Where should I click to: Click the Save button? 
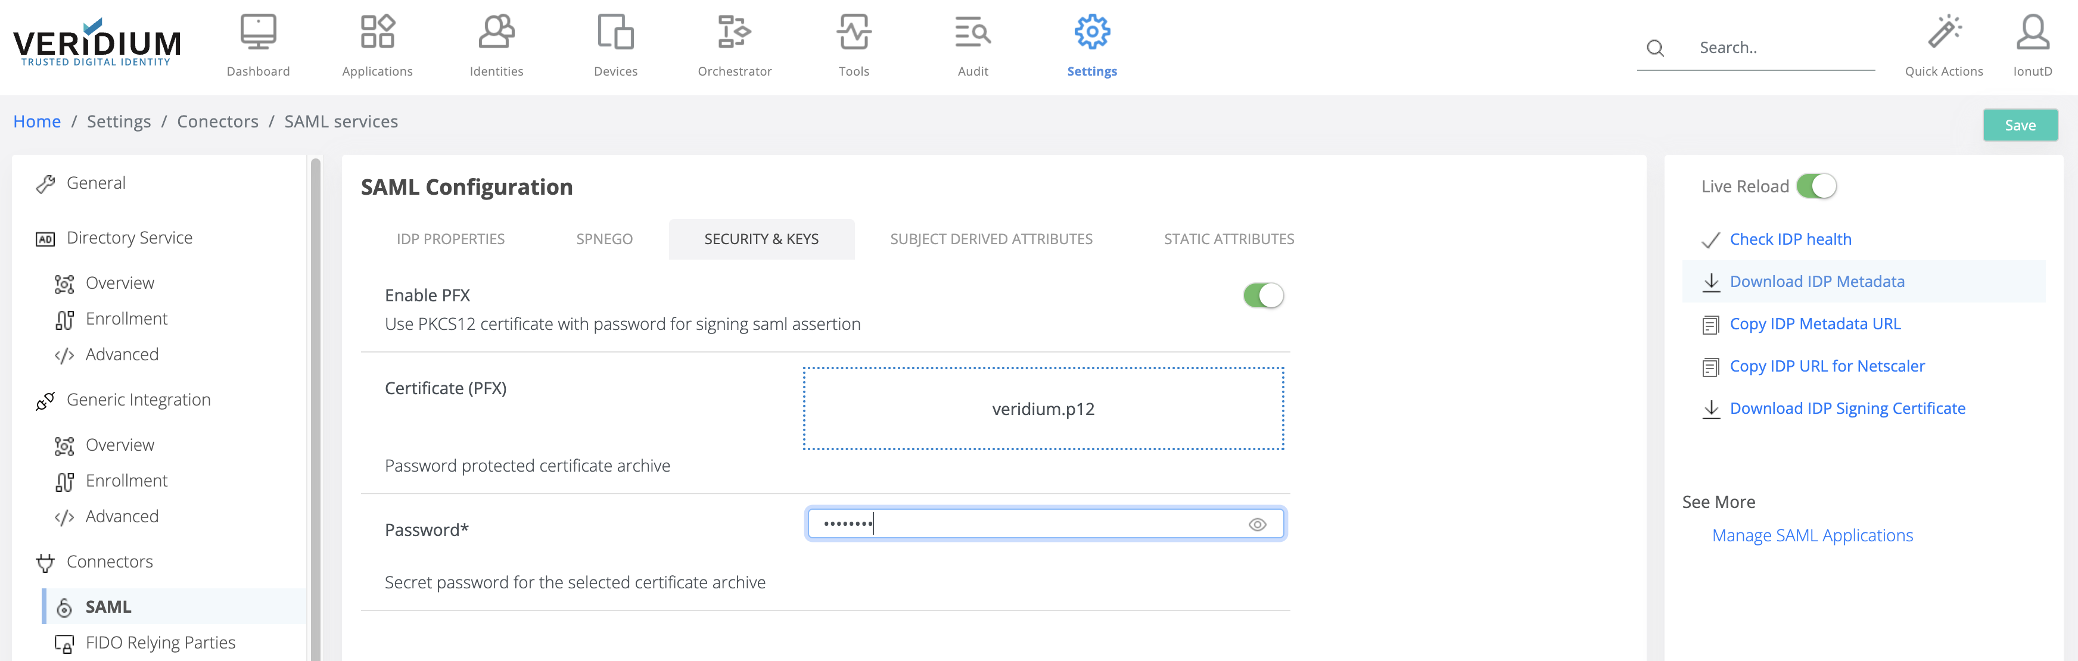point(2019,125)
